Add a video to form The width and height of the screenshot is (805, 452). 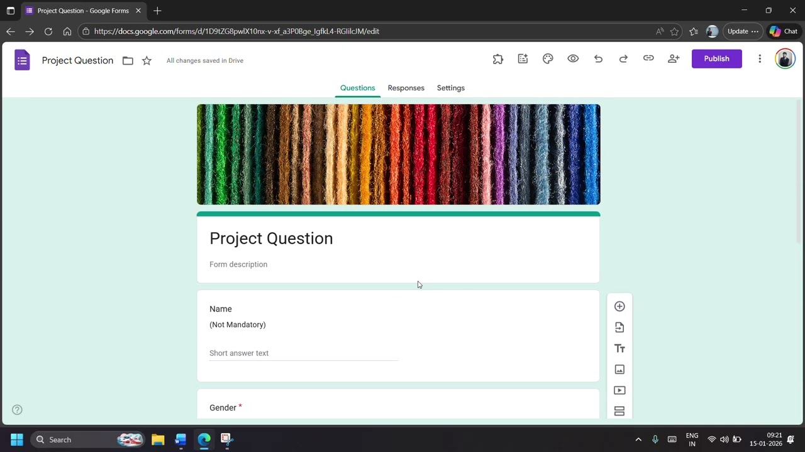pyautogui.click(x=619, y=390)
